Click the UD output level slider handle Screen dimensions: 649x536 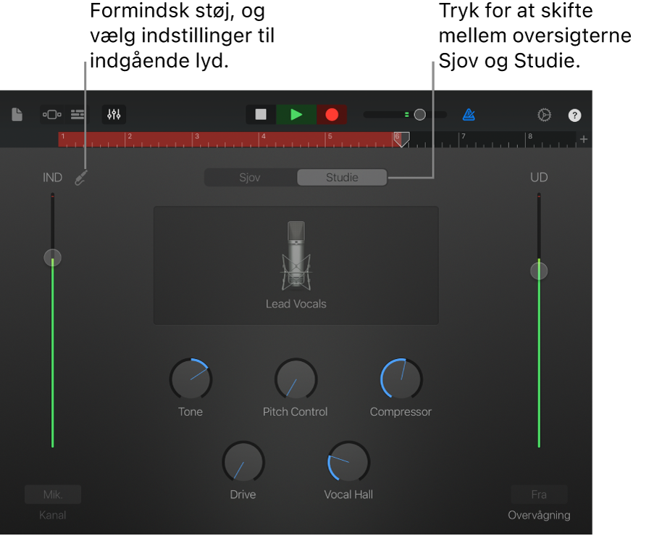(539, 271)
